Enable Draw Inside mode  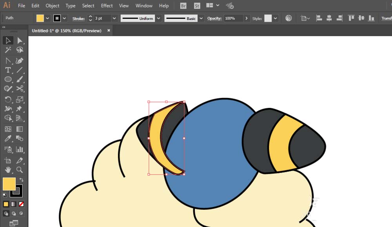click(x=21, y=214)
